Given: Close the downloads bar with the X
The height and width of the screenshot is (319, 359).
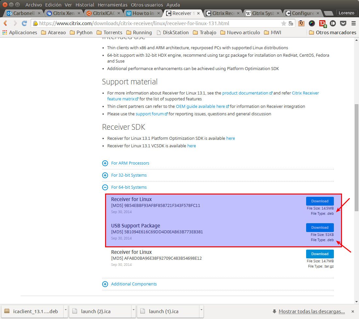Looking at the screenshot, I should [x=353, y=311].
